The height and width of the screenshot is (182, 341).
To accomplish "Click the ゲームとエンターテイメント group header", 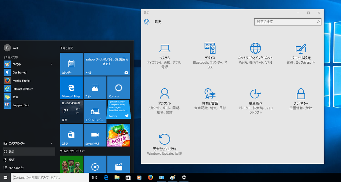I will (x=73, y=151).
